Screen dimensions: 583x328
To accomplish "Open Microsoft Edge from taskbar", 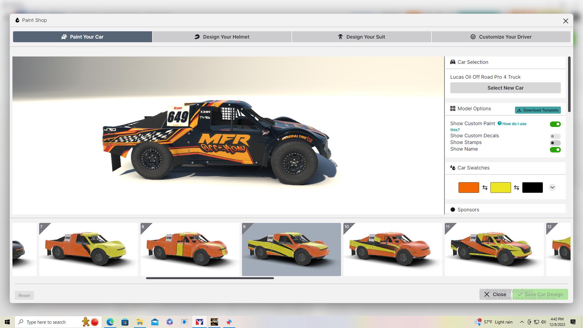I will pos(110,322).
